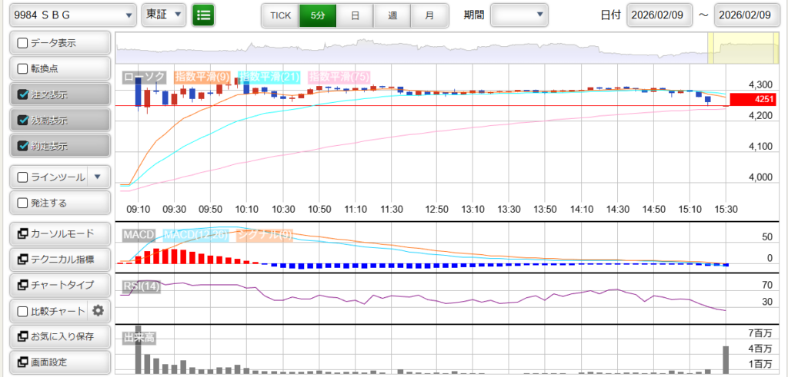Enable the データ表示 checkbox
Screen dimensions: 788x377
23,43
